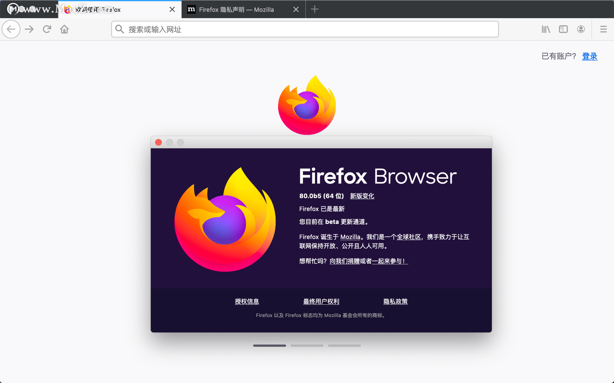Click the 登录 sign-in link
This screenshot has width=614, height=383.
pyautogui.click(x=589, y=56)
